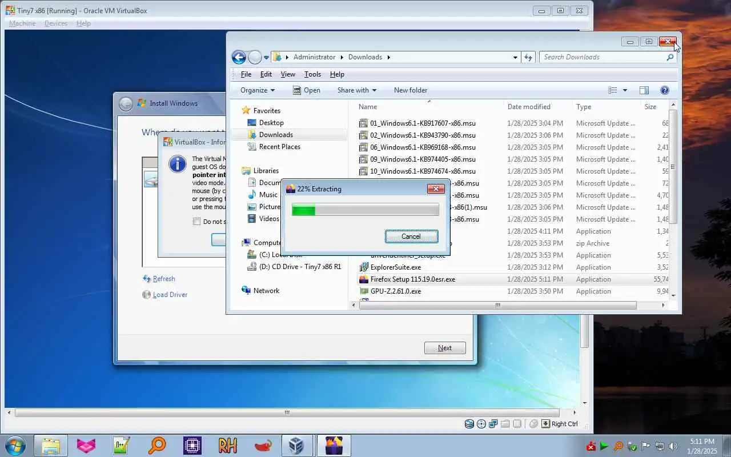
Task: Open VirtualBox Machine menu
Action: click(x=23, y=23)
